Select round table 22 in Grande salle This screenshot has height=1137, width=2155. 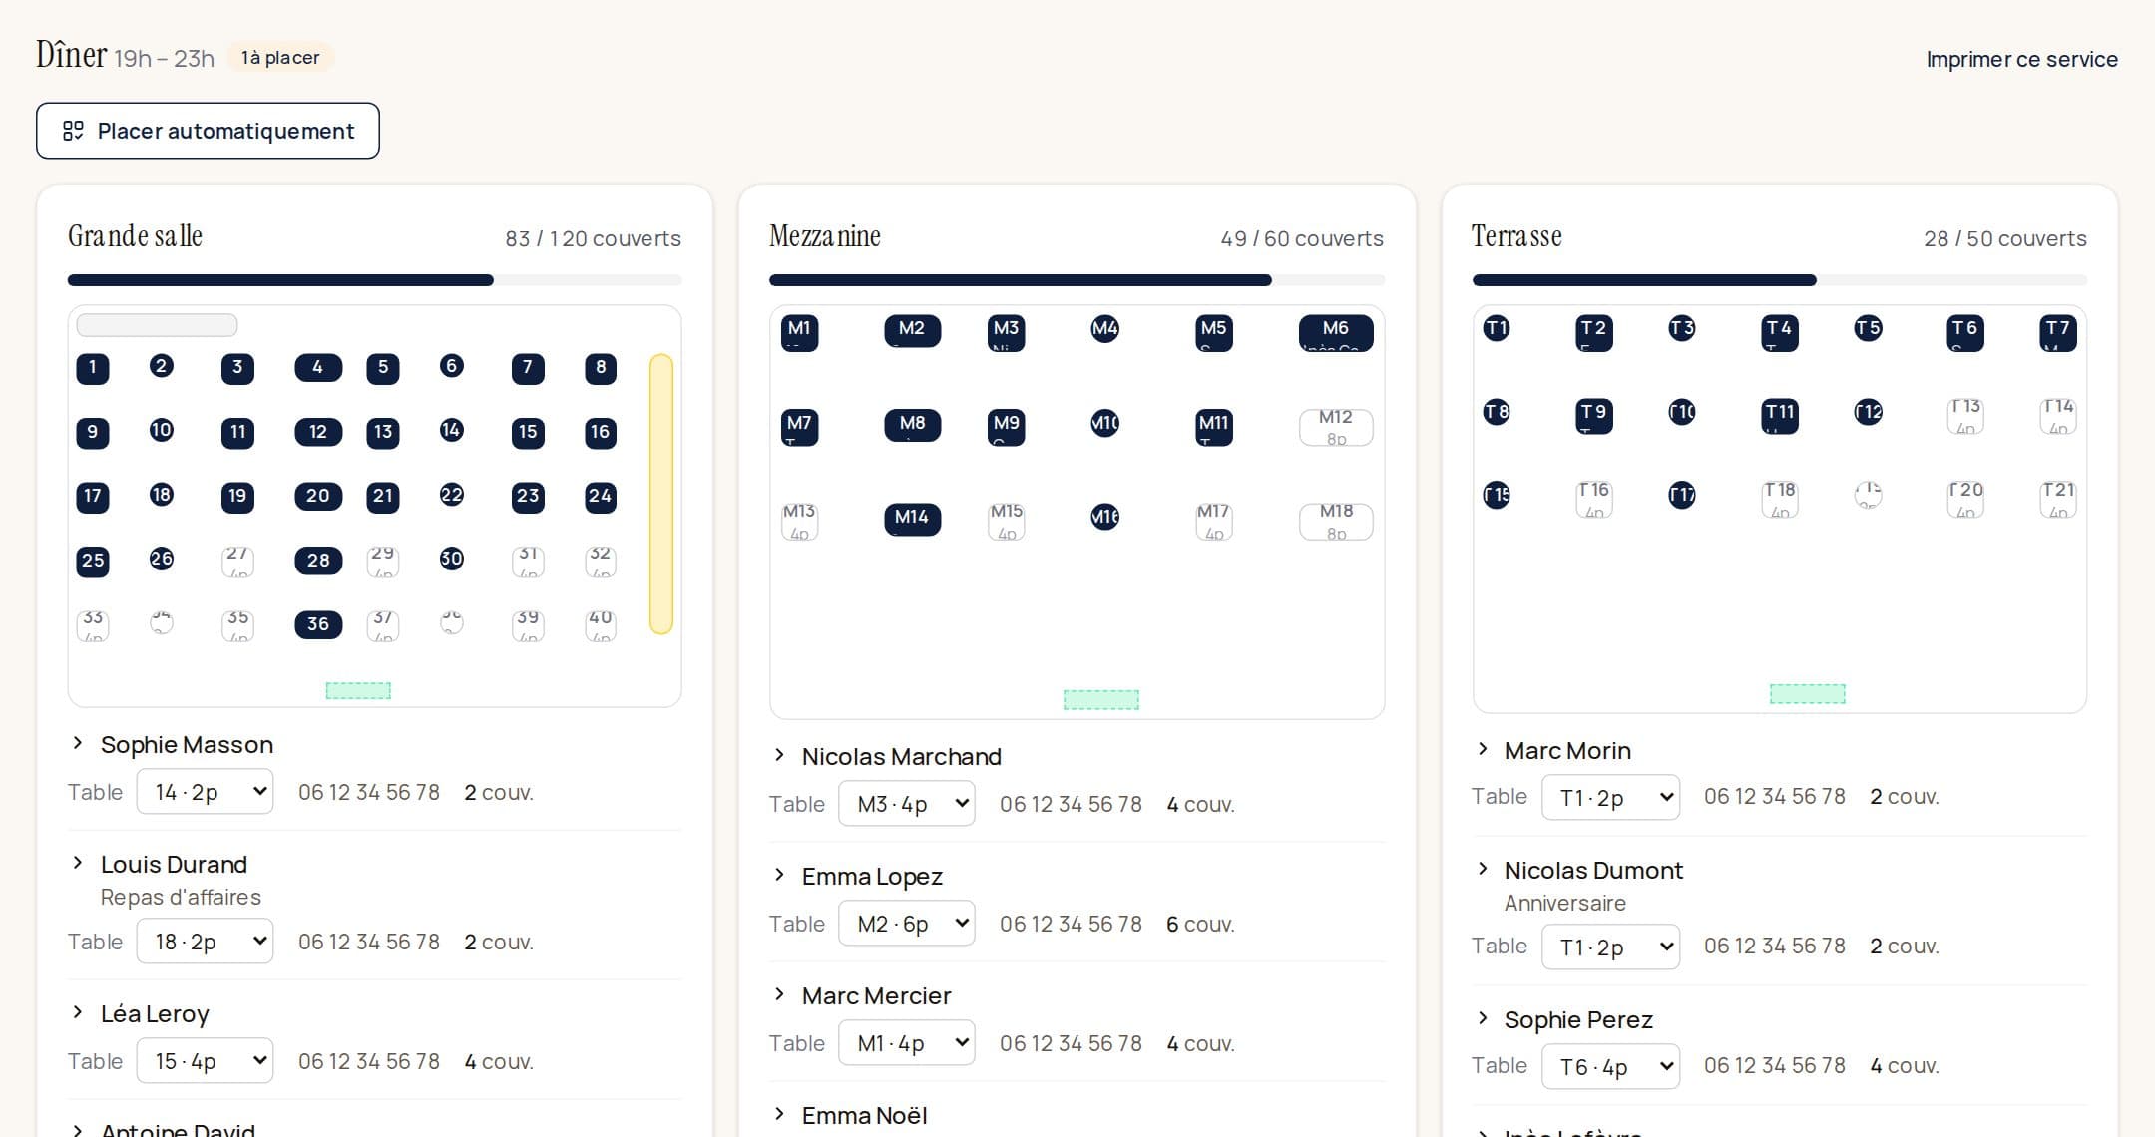pos(452,495)
